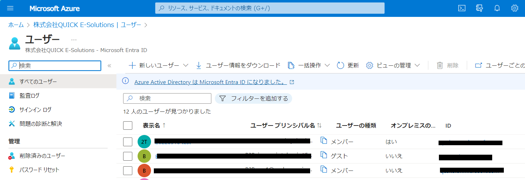This screenshot has width=525, height=180.
Task: Click the green B guest avatar
Action: [144, 156]
